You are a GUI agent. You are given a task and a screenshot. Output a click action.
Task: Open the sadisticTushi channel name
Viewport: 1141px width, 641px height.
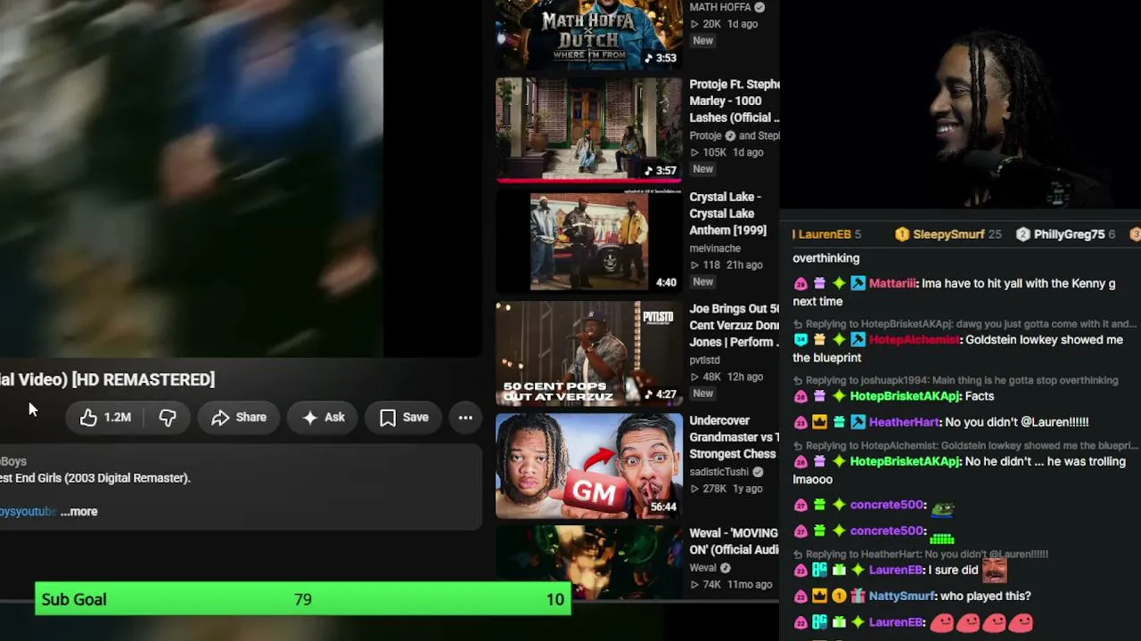point(718,472)
